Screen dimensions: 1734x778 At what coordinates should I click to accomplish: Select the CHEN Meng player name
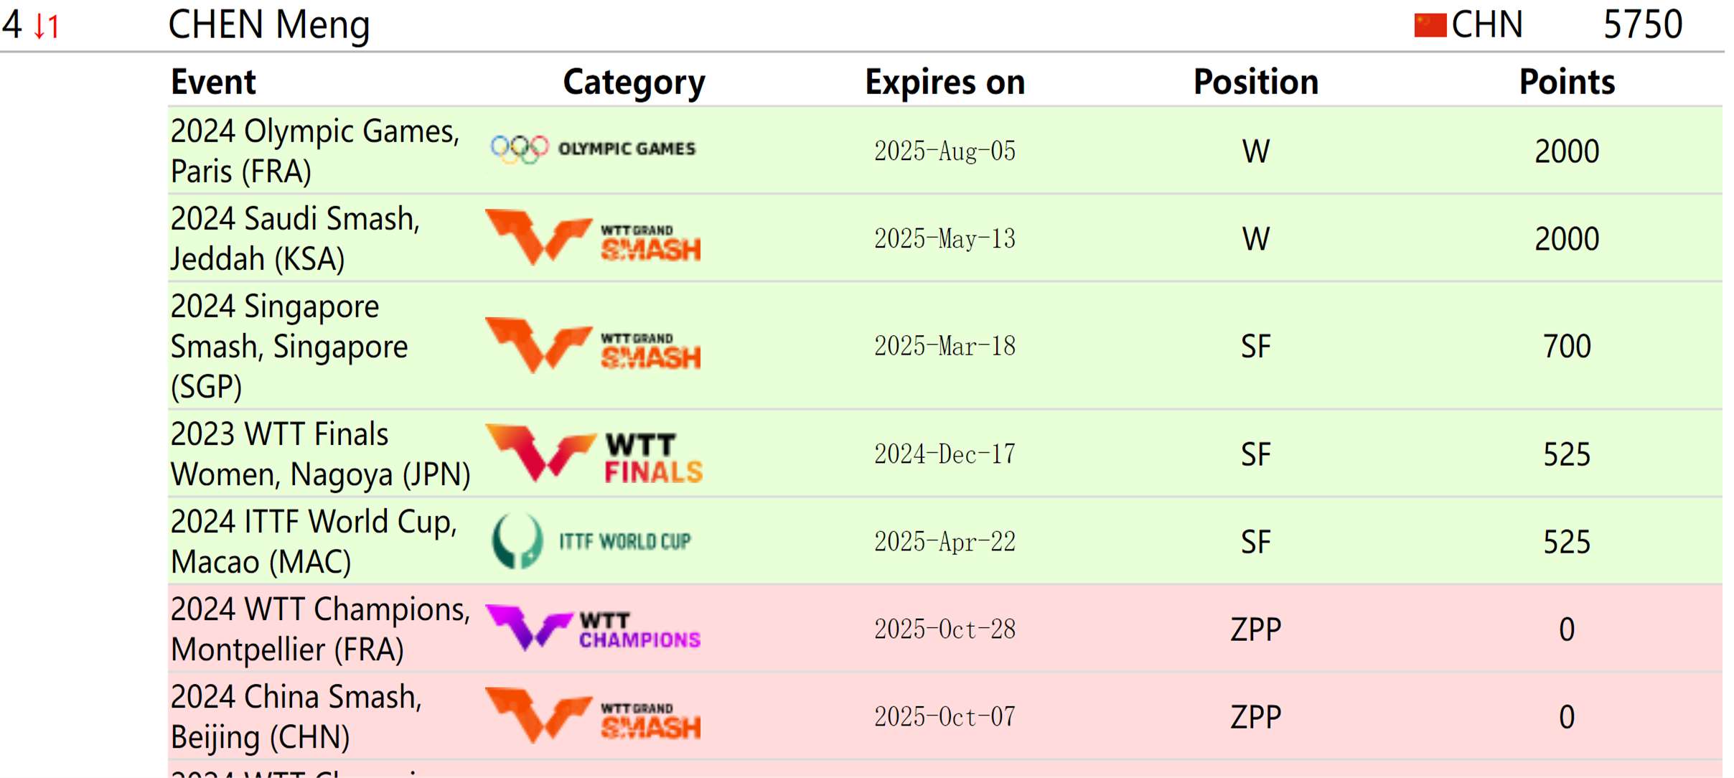pyautogui.click(x=268, y=25)
